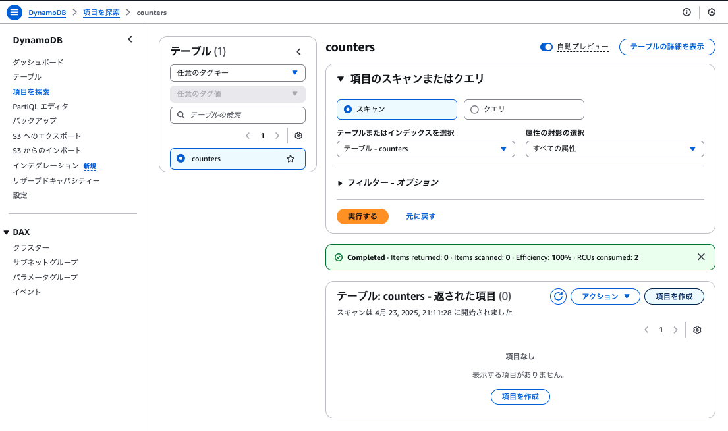
Task: Open the hamburger navigation menu
Action: [x=14, y=13]
